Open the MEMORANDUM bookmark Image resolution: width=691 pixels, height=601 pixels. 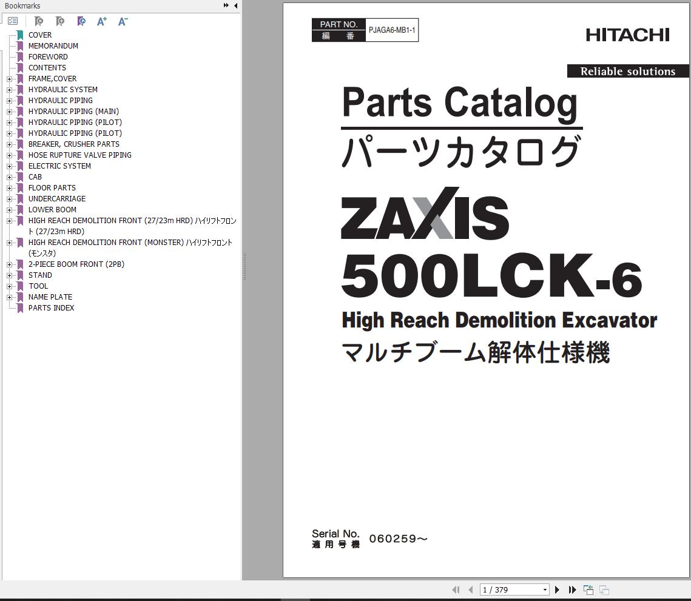[53, 46]
